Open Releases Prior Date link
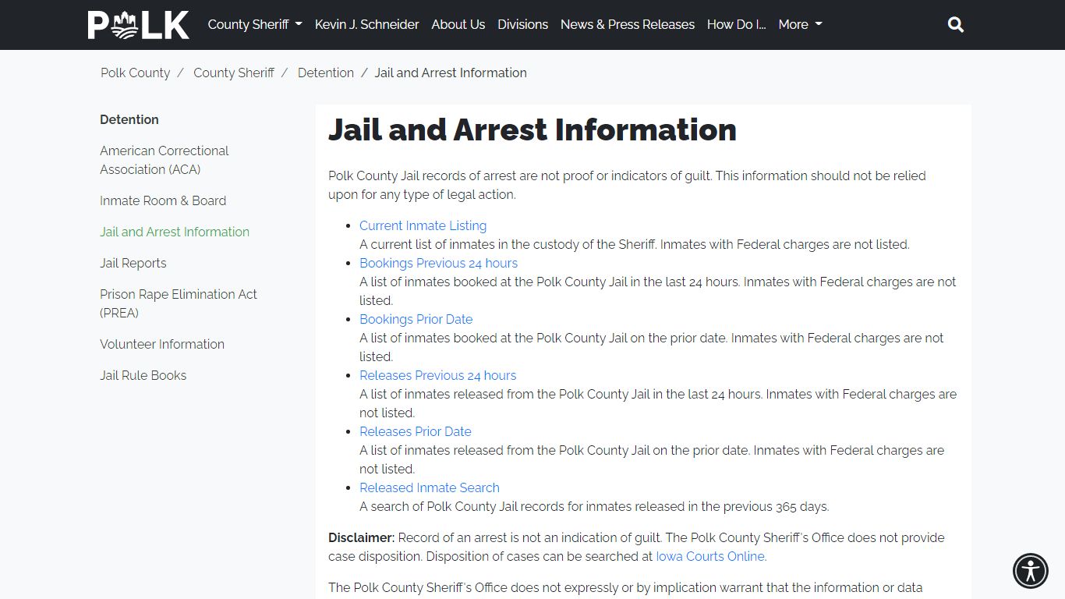Screen dimensions: 1065x599 pyautogui.click(x=416, y=431)
